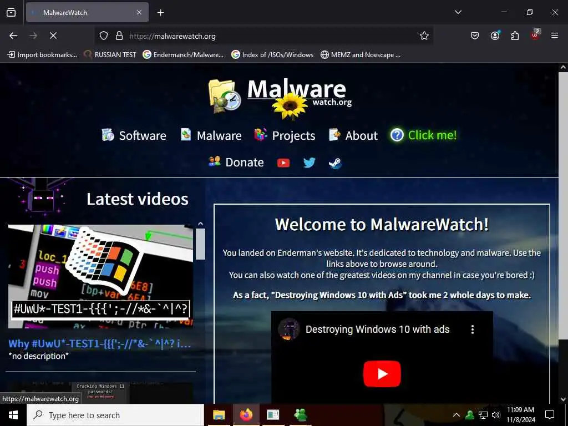Screen dimensions: 568x426
Task: Click the embedded video channel avatar
Action: [288, 329]
